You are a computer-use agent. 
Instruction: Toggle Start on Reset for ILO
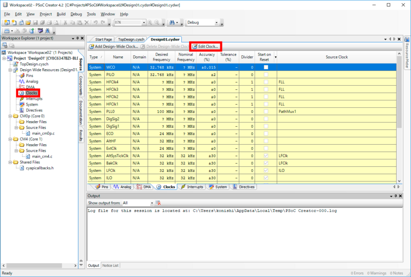click(266, 178)
